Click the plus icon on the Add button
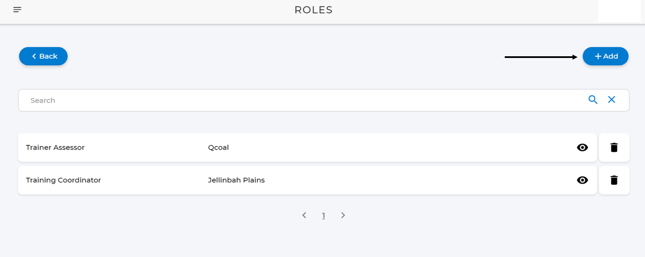The image size is (645, 257). (x=598, y=56)
